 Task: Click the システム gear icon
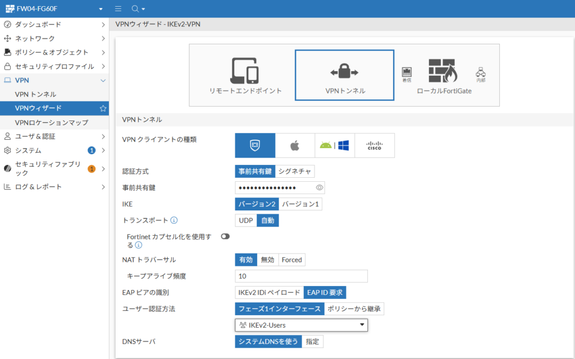click(x=7, y=150)
